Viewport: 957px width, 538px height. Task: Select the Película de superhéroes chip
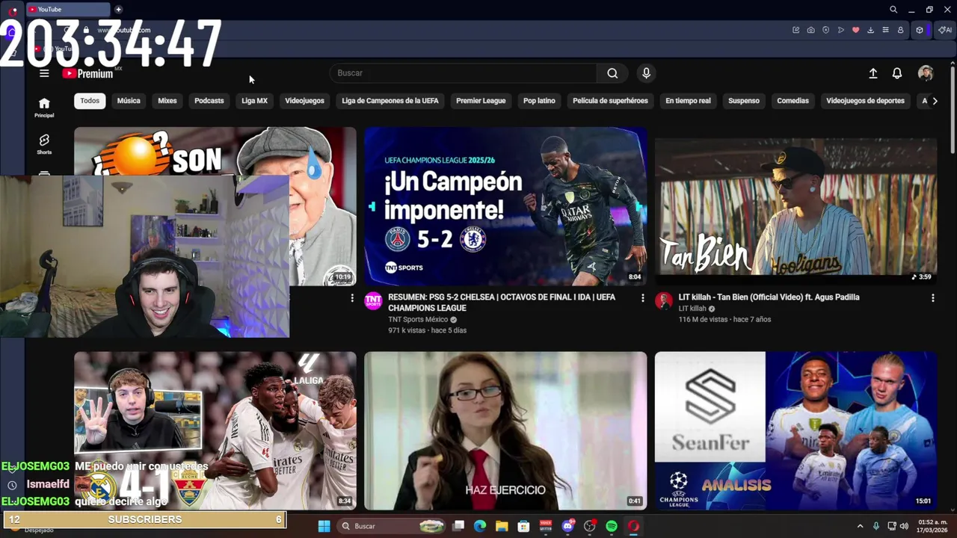coord(610,101)
